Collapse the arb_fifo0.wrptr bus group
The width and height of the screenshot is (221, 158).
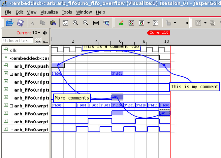tap(12, 106)
